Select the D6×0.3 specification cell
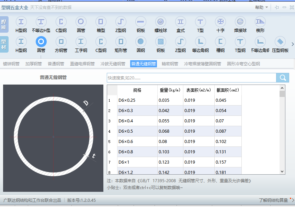This screenshot has height=209, width=295. pyautogui.click(x=137, y=111)
